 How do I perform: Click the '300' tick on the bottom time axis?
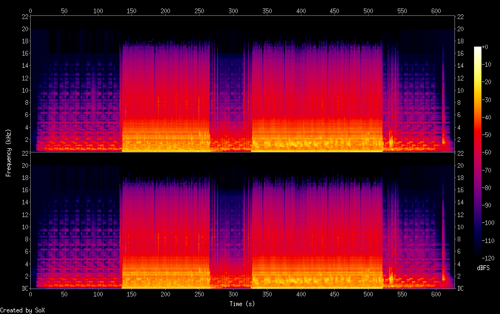233,294
